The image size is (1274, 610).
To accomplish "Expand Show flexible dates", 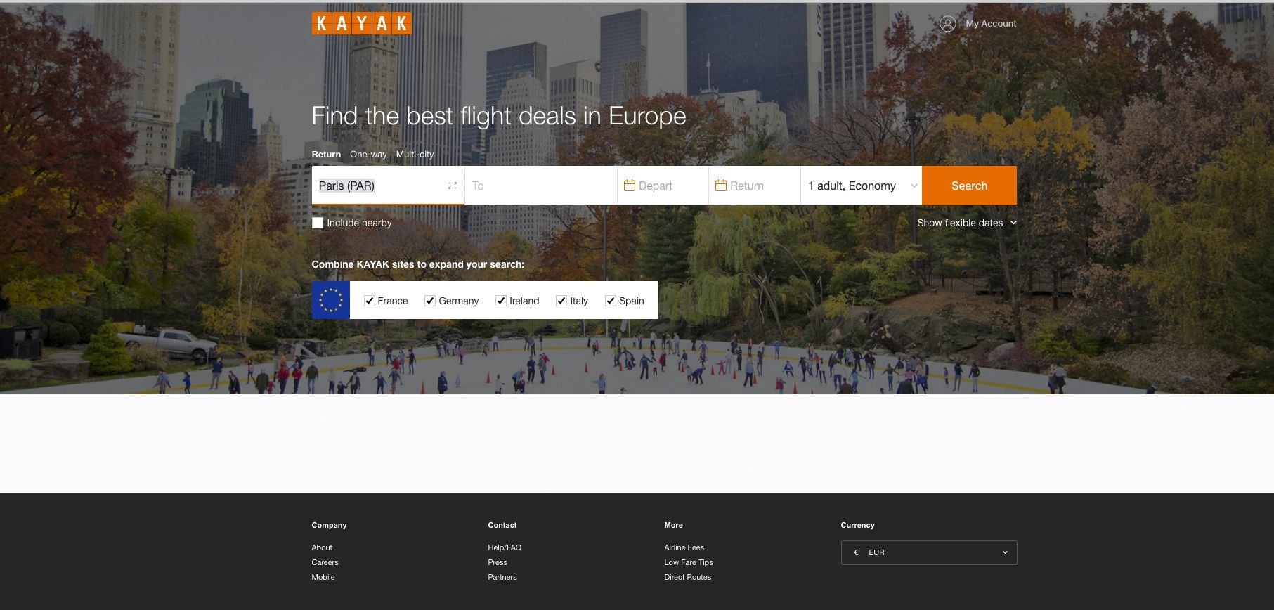I will [x=967, y=223].
